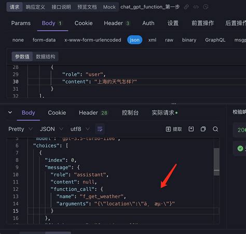Image resolution: width=246 pixels, height=234 pixels.
Task: Select the request Header 3 tab
Action: [117, 23]
